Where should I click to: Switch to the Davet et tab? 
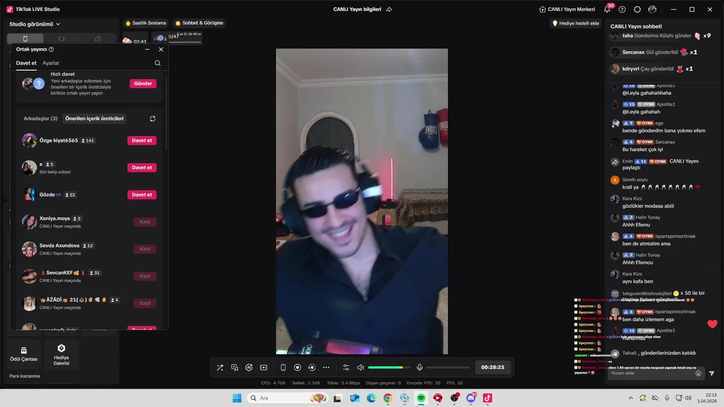point(26,63)
